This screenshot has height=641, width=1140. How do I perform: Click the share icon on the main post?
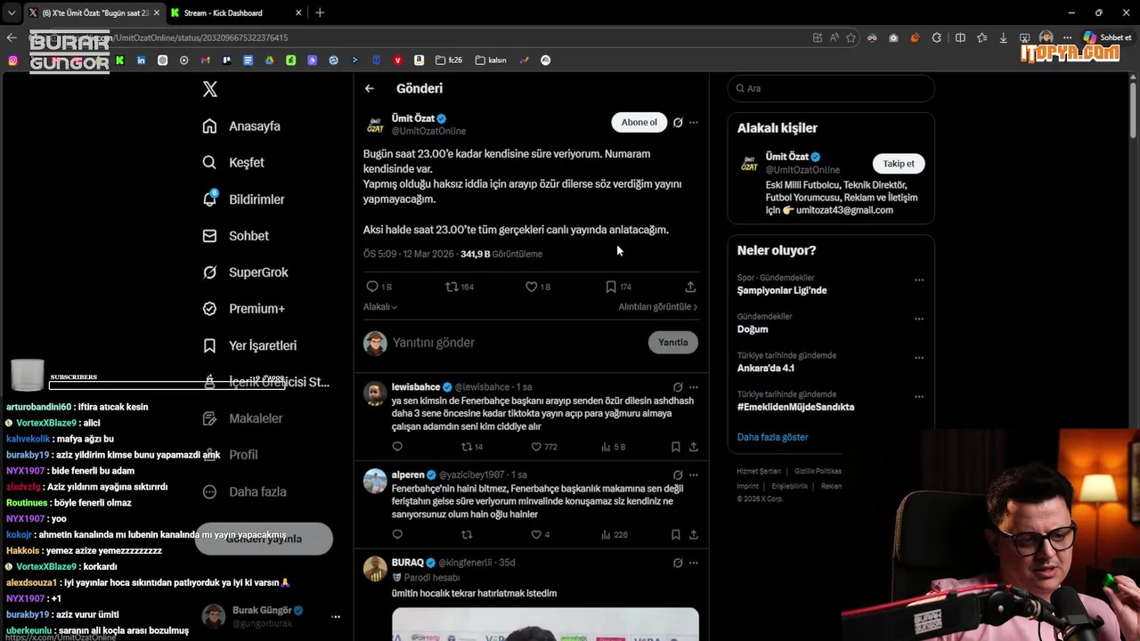tap(690, 287)
